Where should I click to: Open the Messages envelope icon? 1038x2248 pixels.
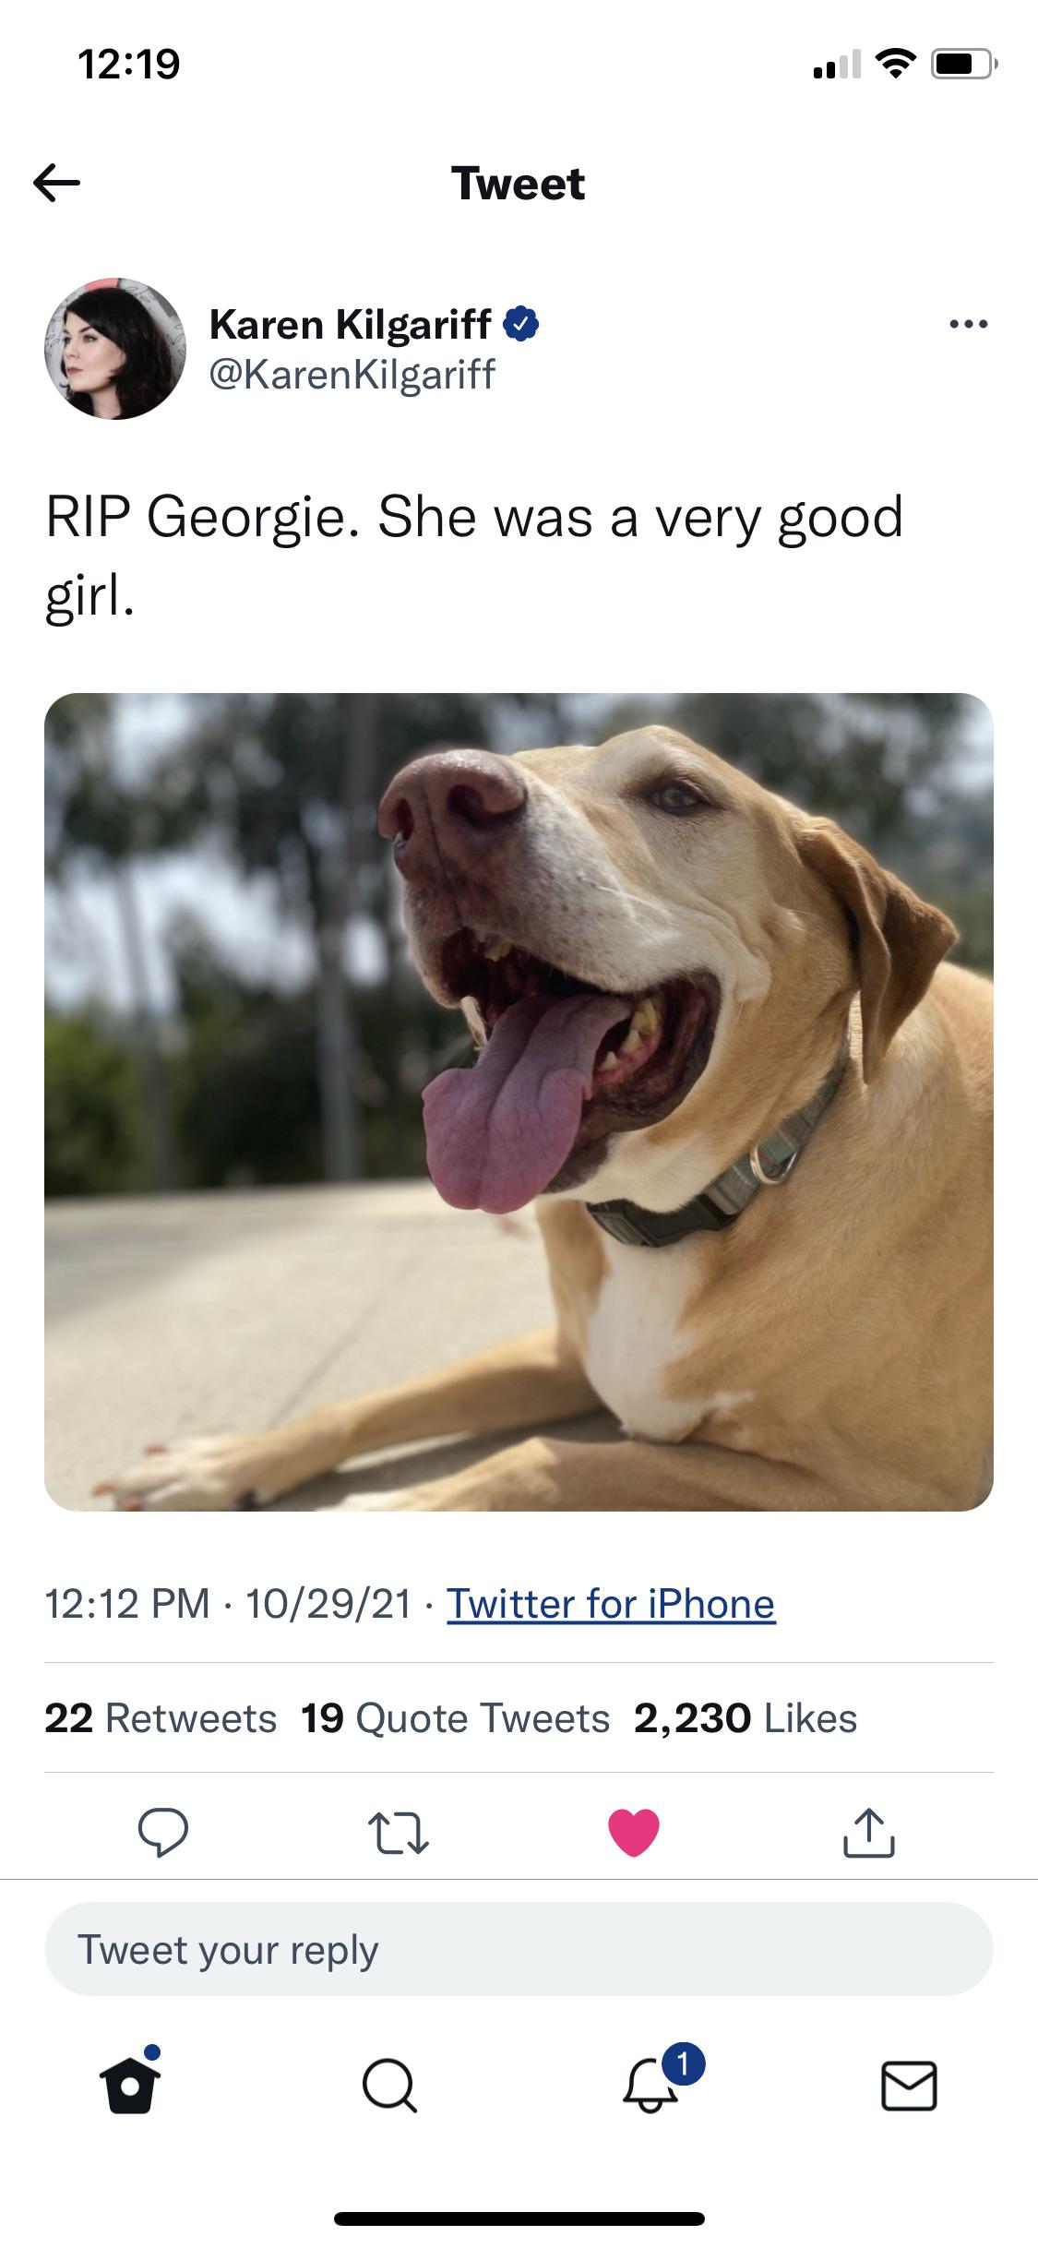[909, 2086]
